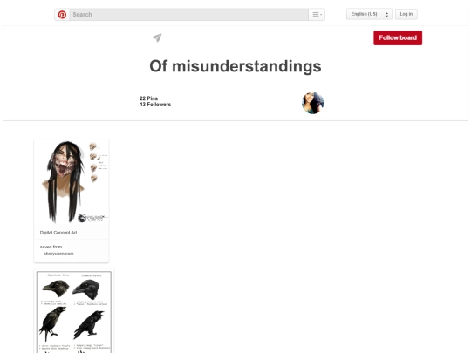Click the paper plane send icon
The width and height of the screenshot is (471, 353).
click(157, 37)
